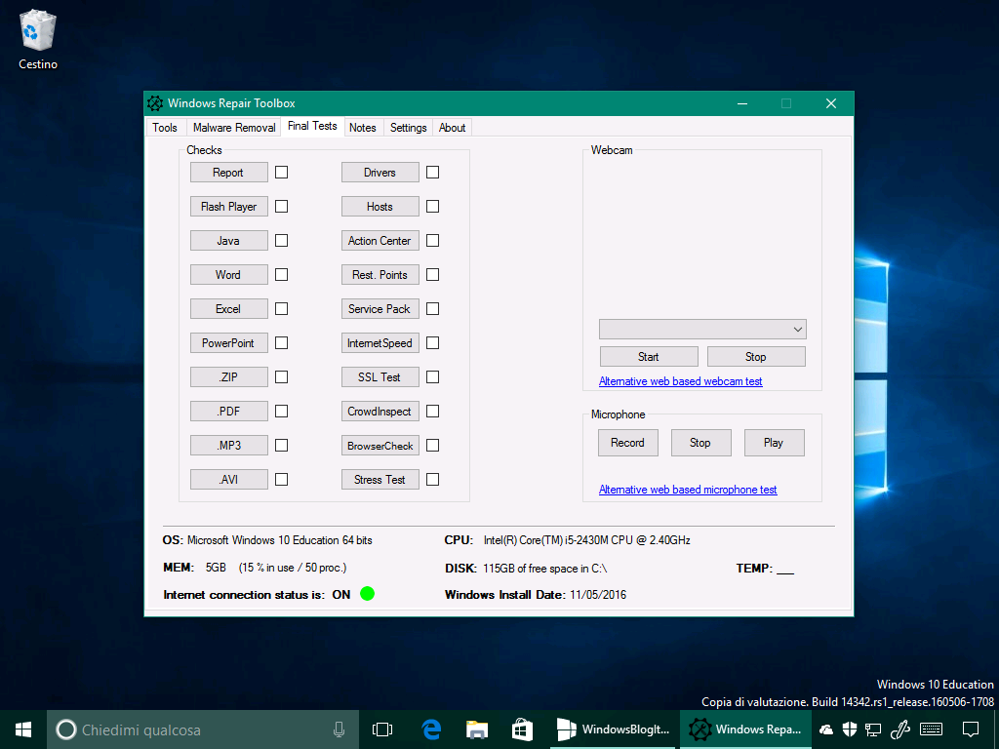Switch to the Tools tab
Screen dimensions: 999x749
165,128
